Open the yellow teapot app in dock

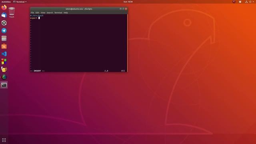pos(4,69)
